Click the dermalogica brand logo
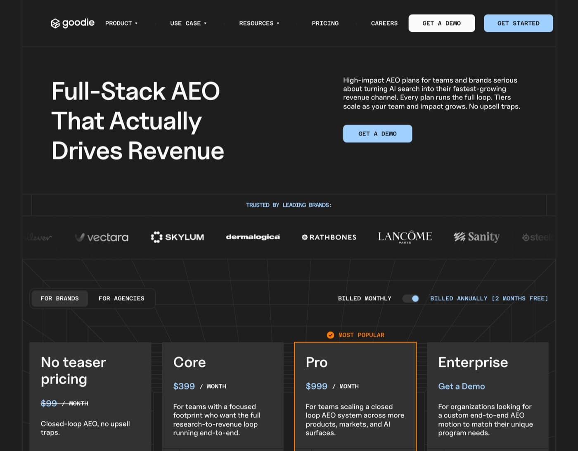The image size is (578, 451). (x=253, y=237)
